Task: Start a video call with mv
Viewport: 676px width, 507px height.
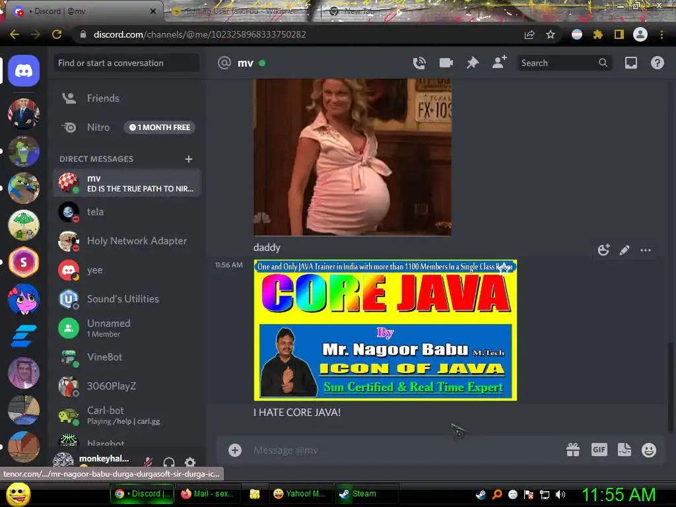Action: 446,63
